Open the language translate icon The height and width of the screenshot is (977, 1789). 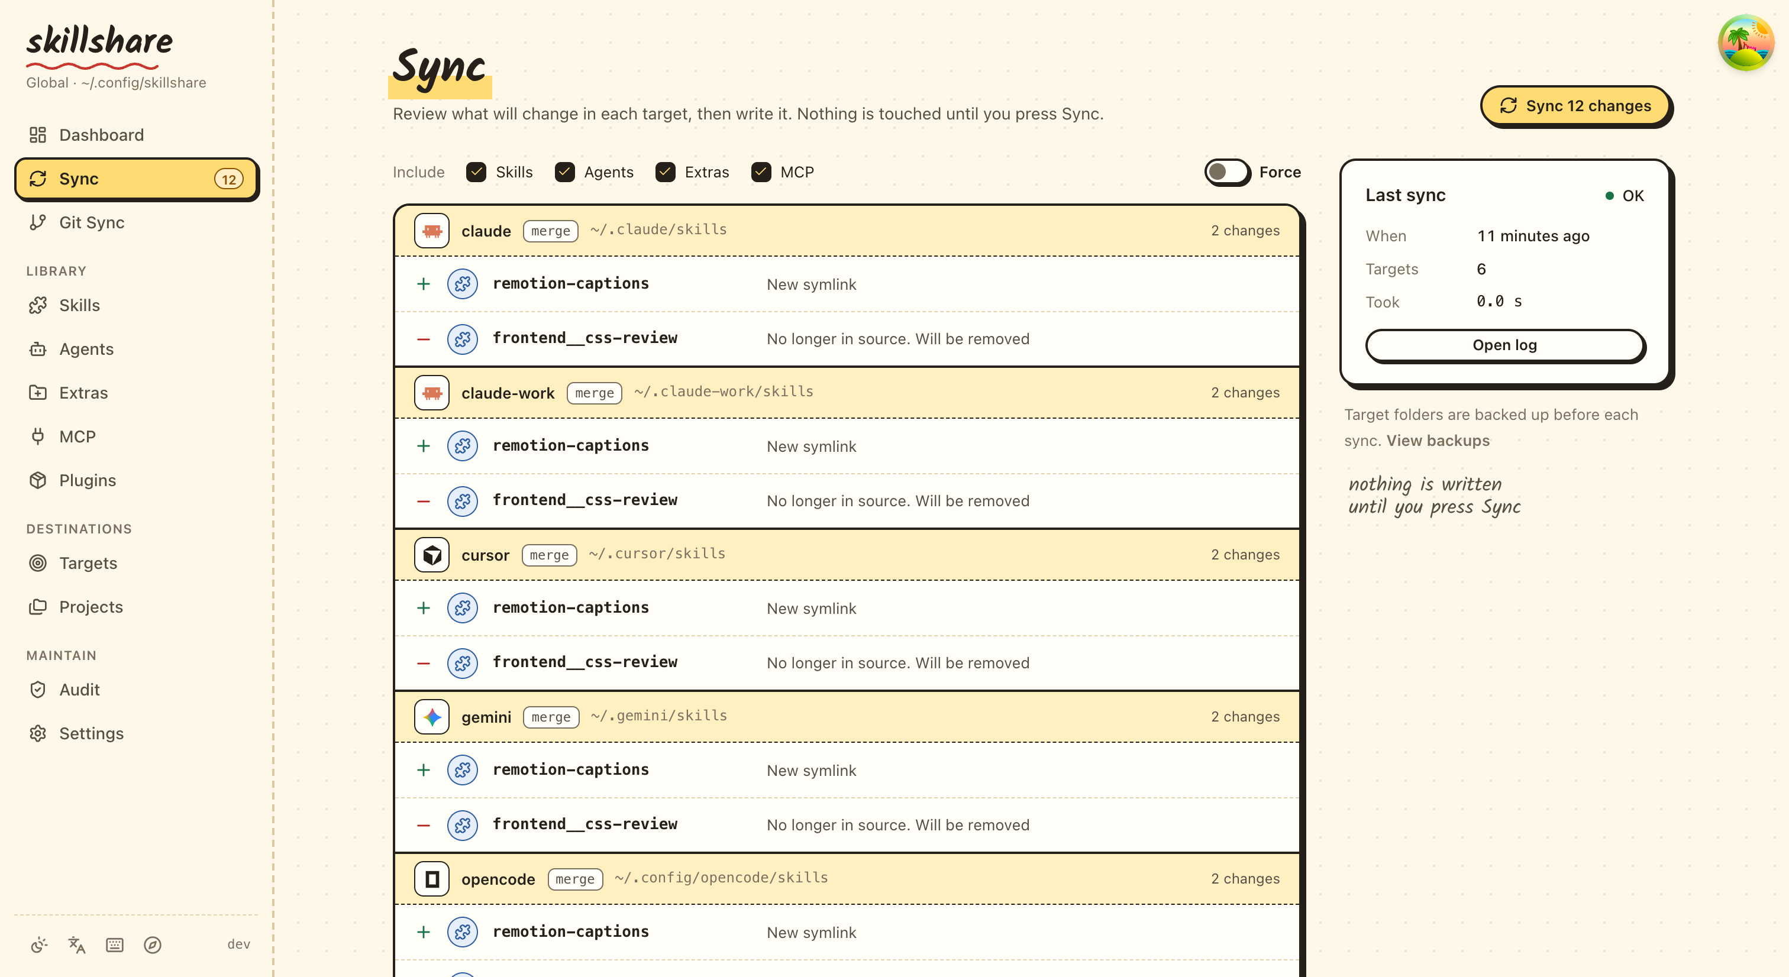point(76,944)
